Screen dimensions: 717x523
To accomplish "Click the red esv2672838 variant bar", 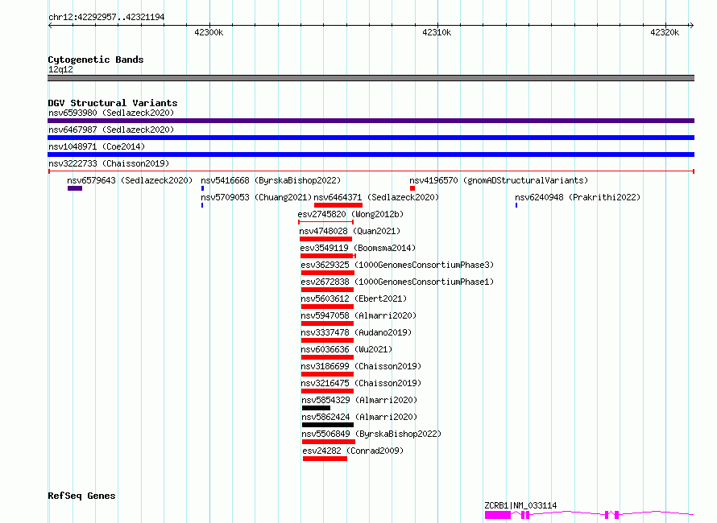I will (x=327, y=290).
